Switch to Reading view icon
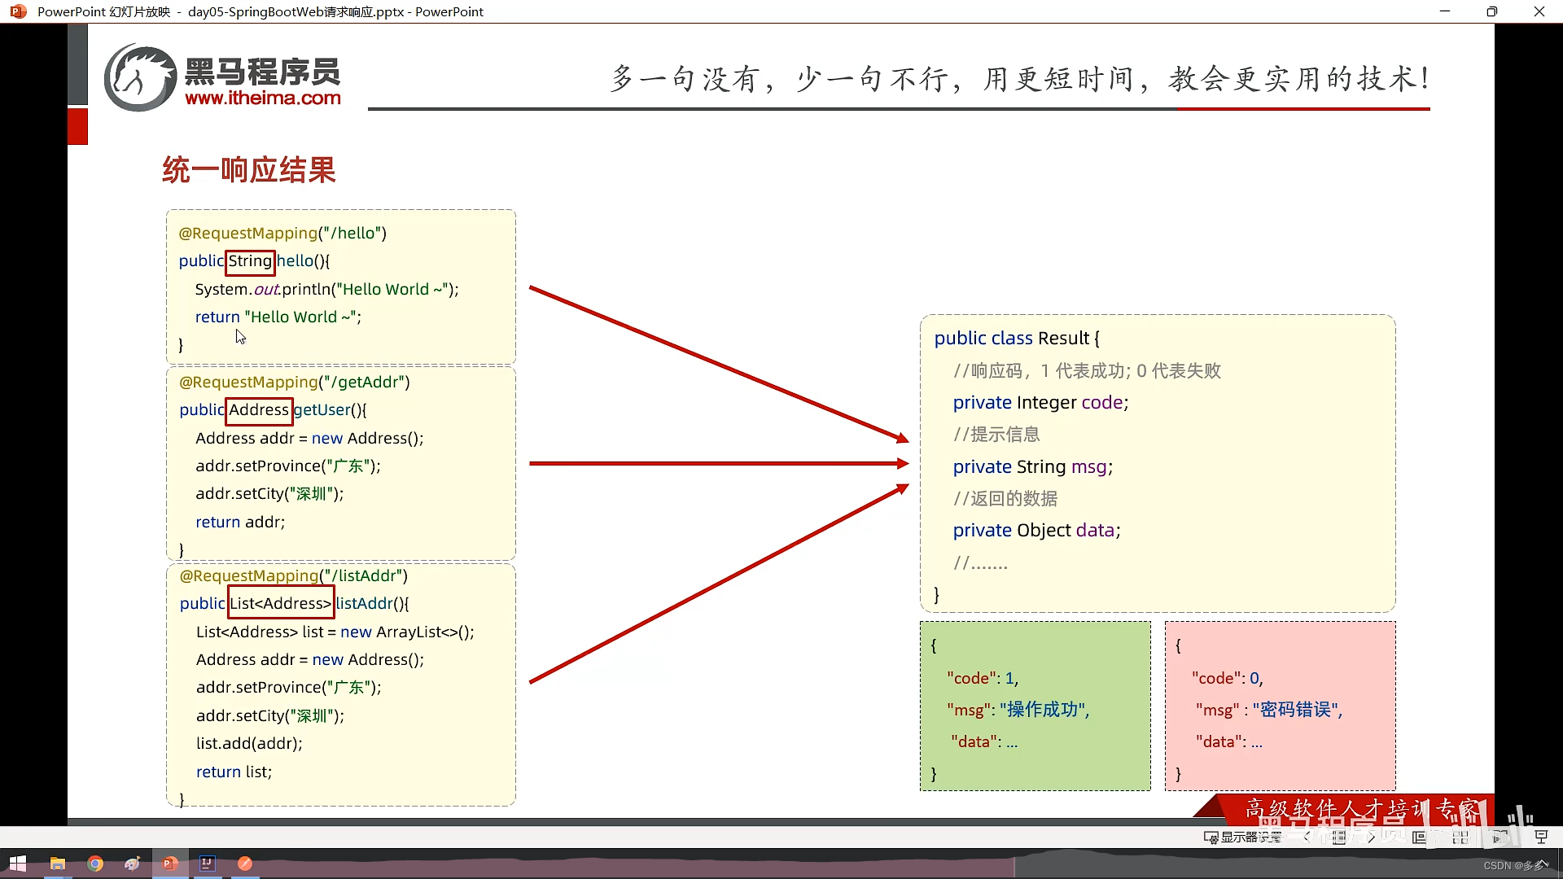This screenshot has width=1563, height=879. point(1500,837)
